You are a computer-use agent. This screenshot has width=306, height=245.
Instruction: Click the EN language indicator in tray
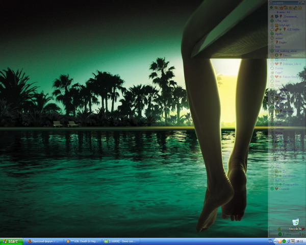click(270, 241)
